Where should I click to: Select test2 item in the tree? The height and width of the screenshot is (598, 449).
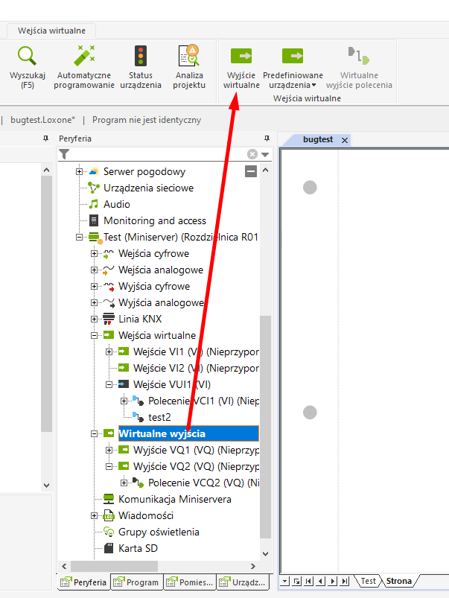[159, 417]
